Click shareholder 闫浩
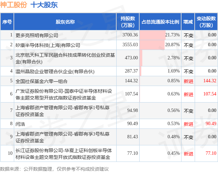This screenshot has height=172, width=218. click(20, 124)
